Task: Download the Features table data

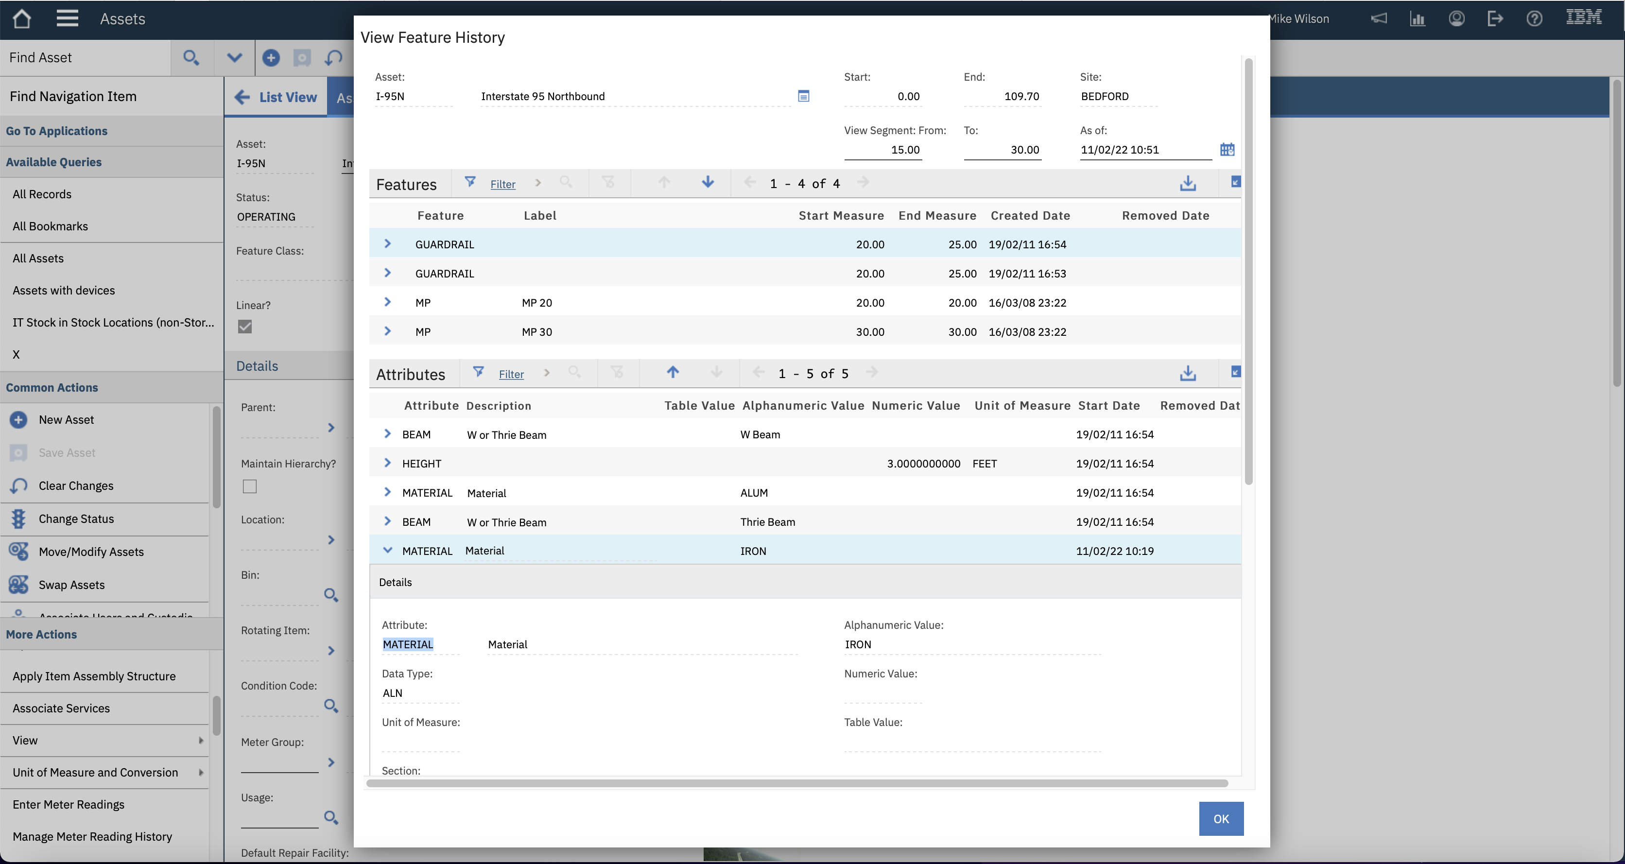Action: [1188, 184]
